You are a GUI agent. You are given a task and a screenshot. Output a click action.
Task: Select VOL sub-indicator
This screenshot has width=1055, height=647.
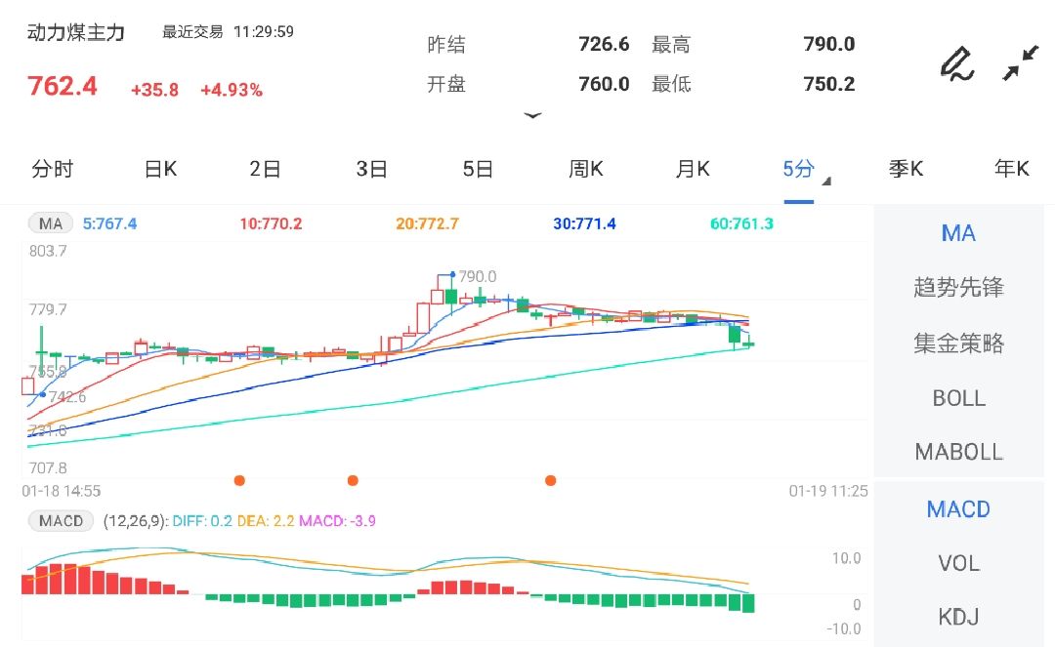tap(958, 563)
